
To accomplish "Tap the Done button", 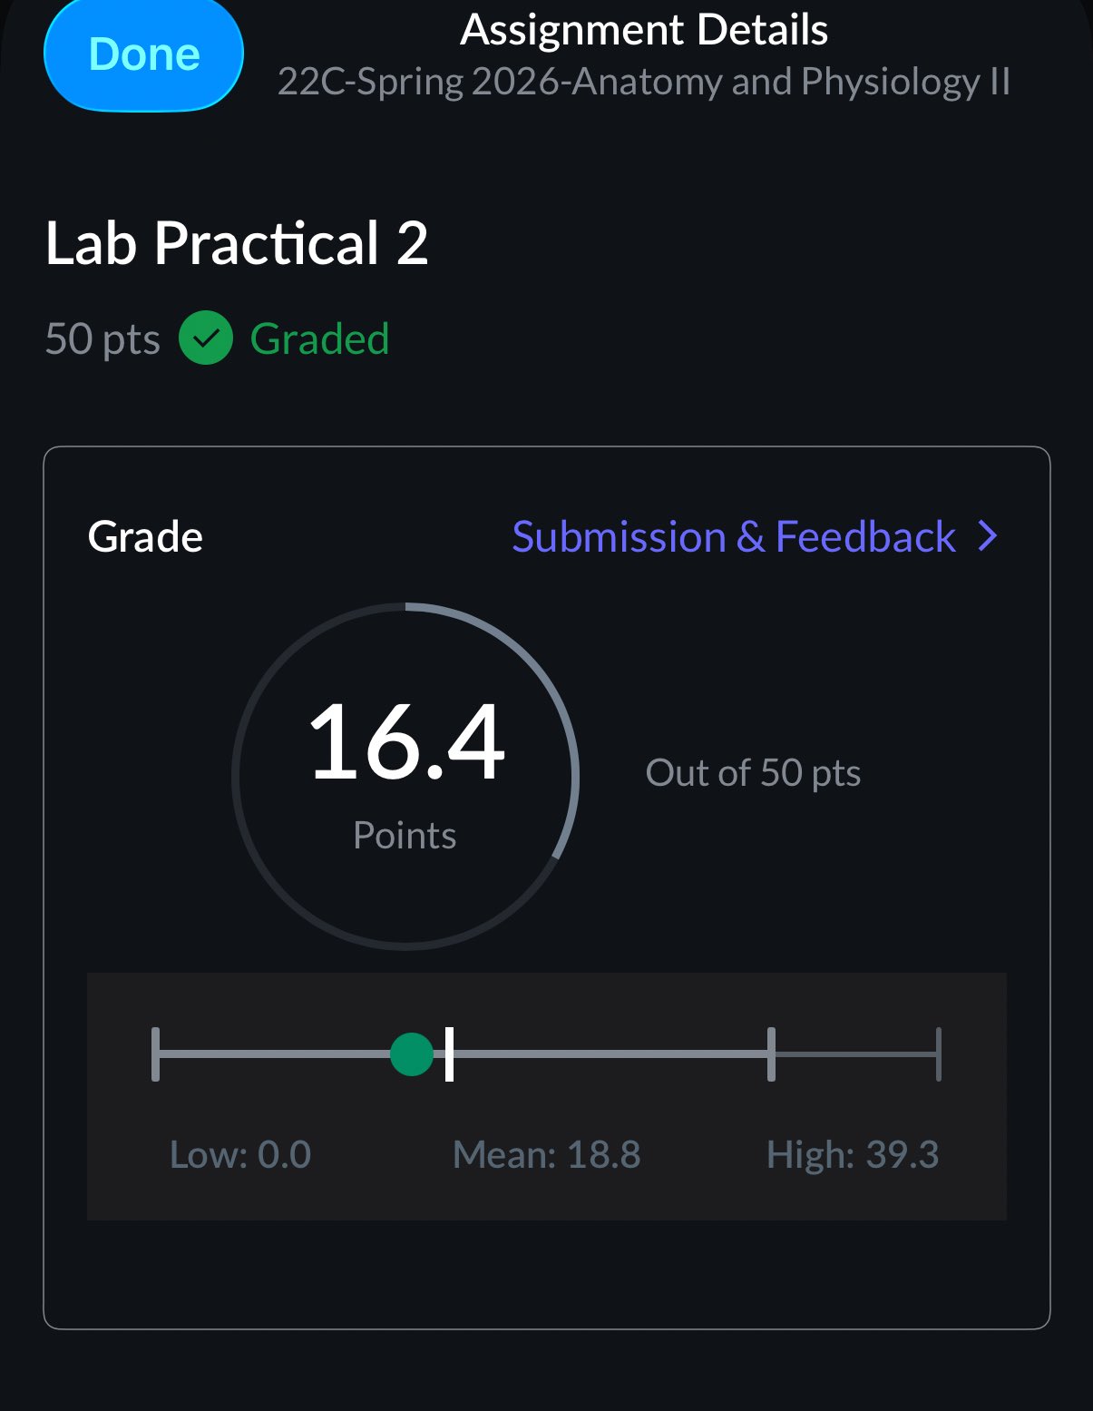I will click(143, 54).
